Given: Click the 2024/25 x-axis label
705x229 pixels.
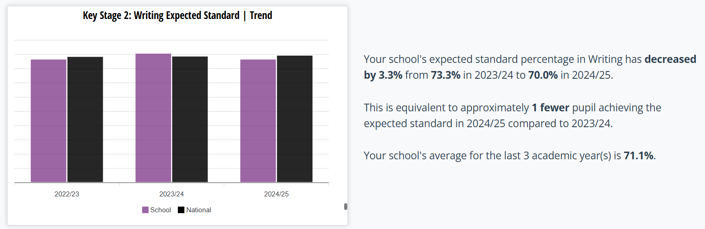Looking at the screenshot, I should (x=276, y=194).
